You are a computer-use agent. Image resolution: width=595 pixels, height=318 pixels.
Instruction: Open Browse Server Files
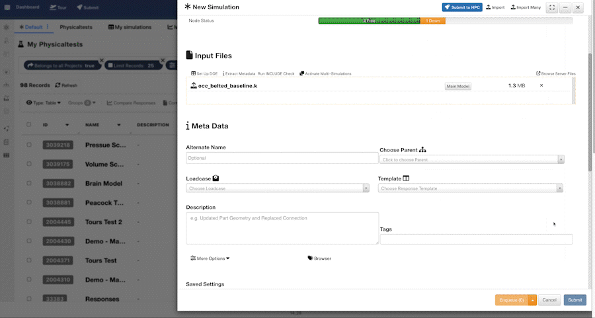click(x=555, y=73)
